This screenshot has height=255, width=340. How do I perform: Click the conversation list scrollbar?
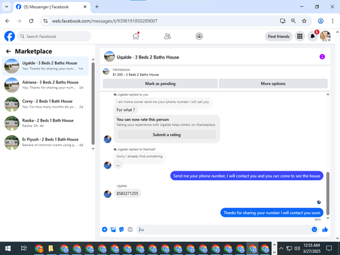click(93, 103)
